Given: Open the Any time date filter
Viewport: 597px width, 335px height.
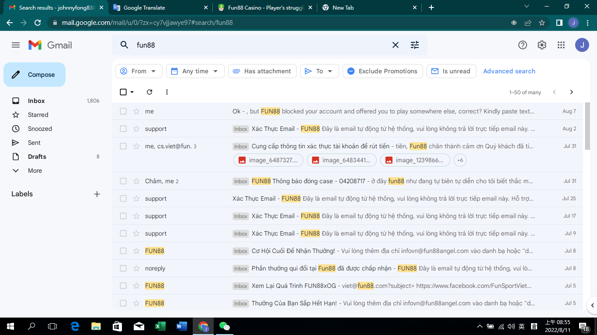Looking at the screenshot, I should click(x=195, y=71).
